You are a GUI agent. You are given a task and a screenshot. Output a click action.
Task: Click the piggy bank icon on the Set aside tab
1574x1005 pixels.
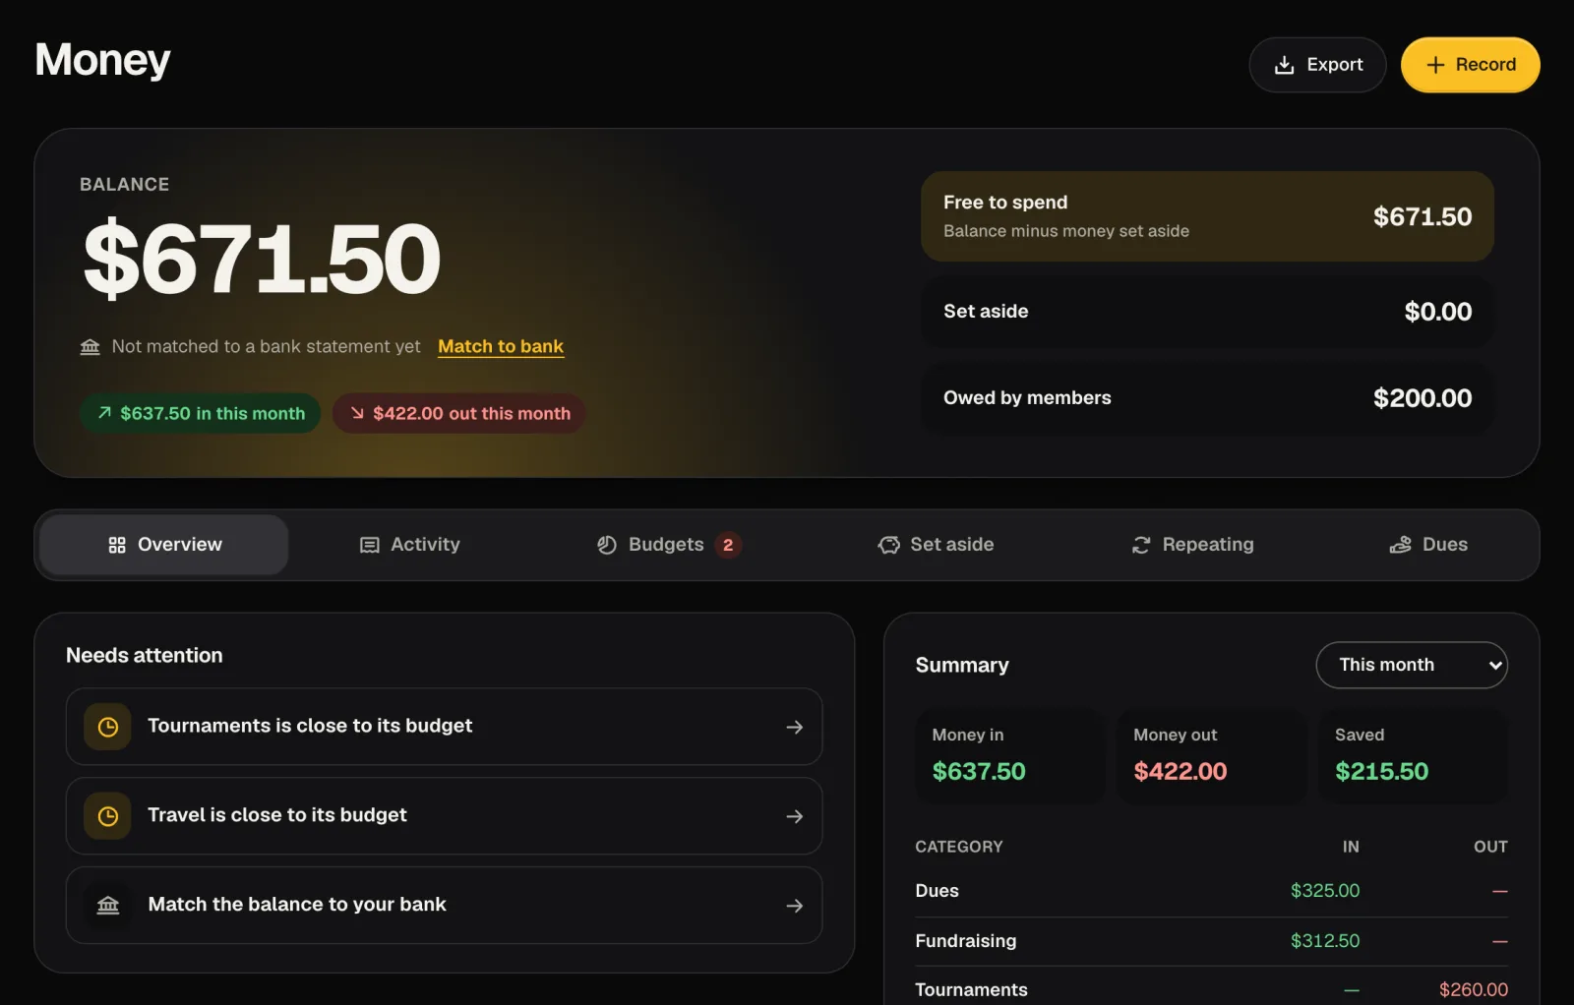pyautogui.click(x=889, y=545)
